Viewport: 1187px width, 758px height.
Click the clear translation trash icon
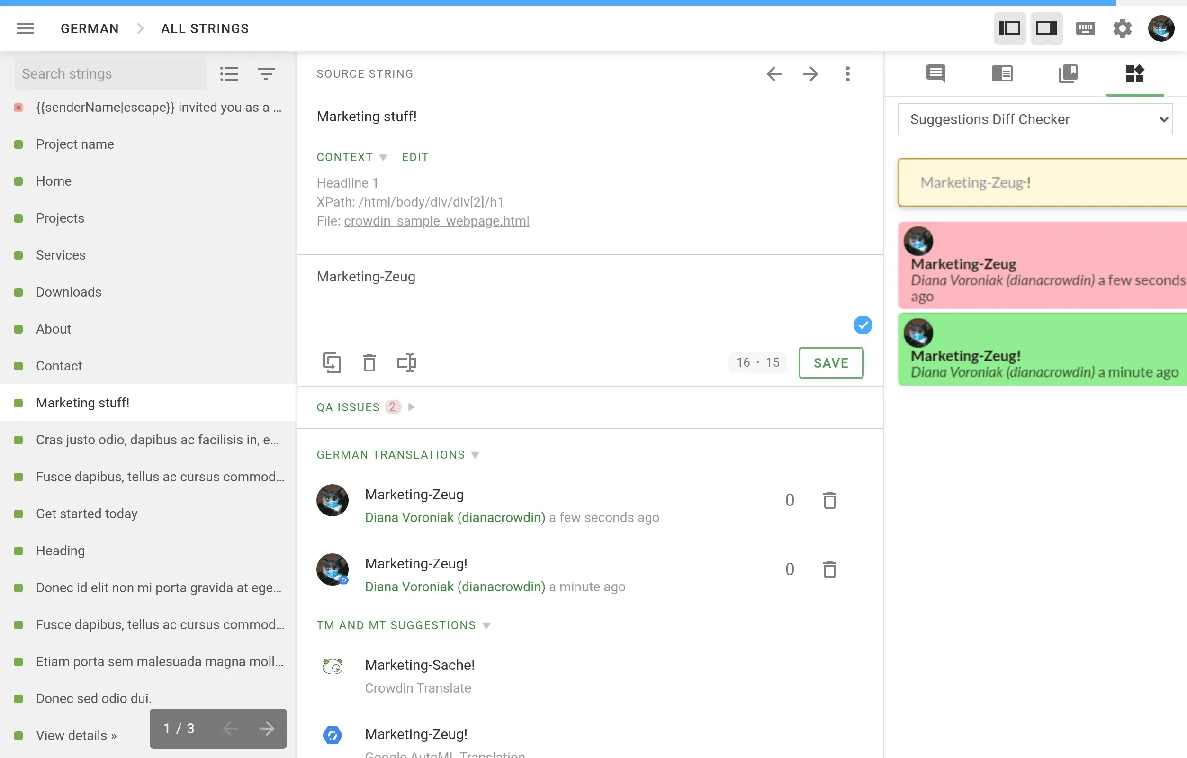click(x=369, y=363)
